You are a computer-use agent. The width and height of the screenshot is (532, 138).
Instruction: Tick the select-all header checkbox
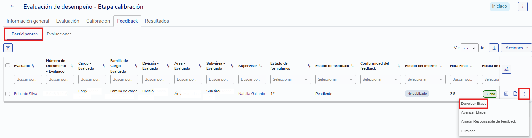(8, 65)
